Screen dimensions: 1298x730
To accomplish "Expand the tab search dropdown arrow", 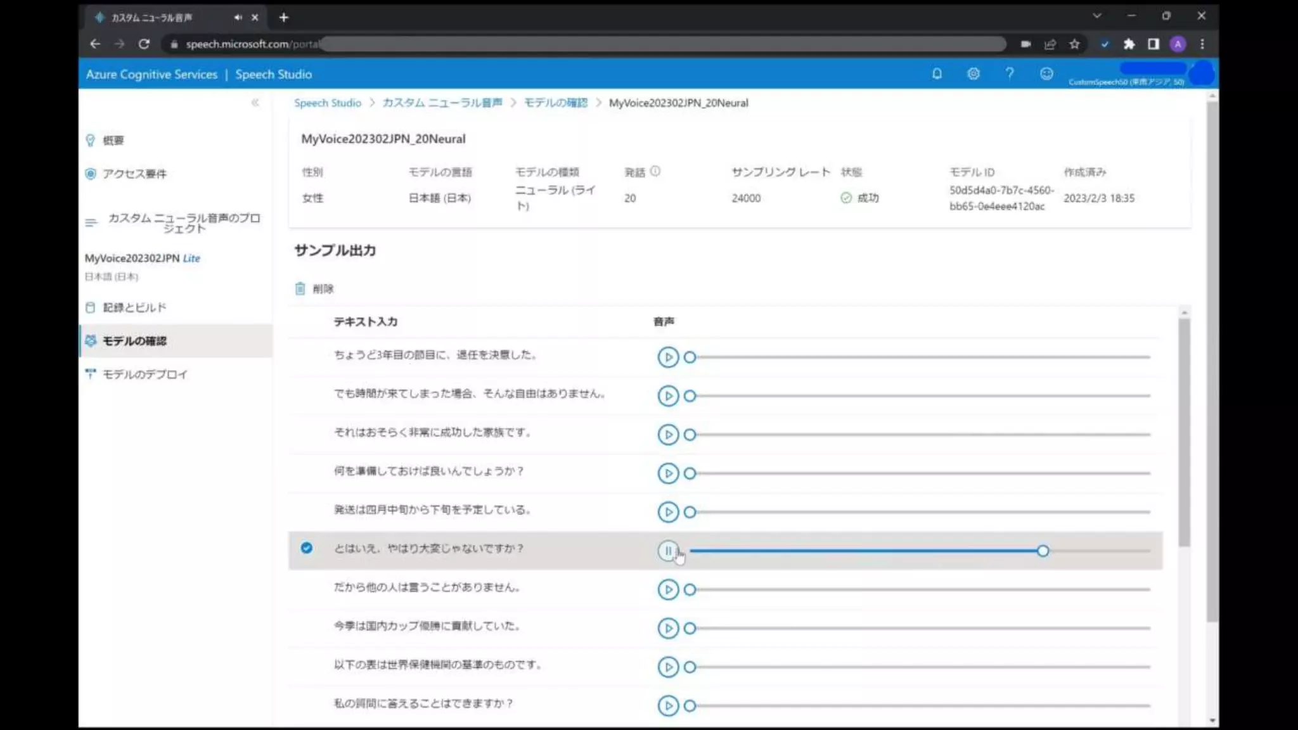I will pyautogui.click(x=1097, y=16).
